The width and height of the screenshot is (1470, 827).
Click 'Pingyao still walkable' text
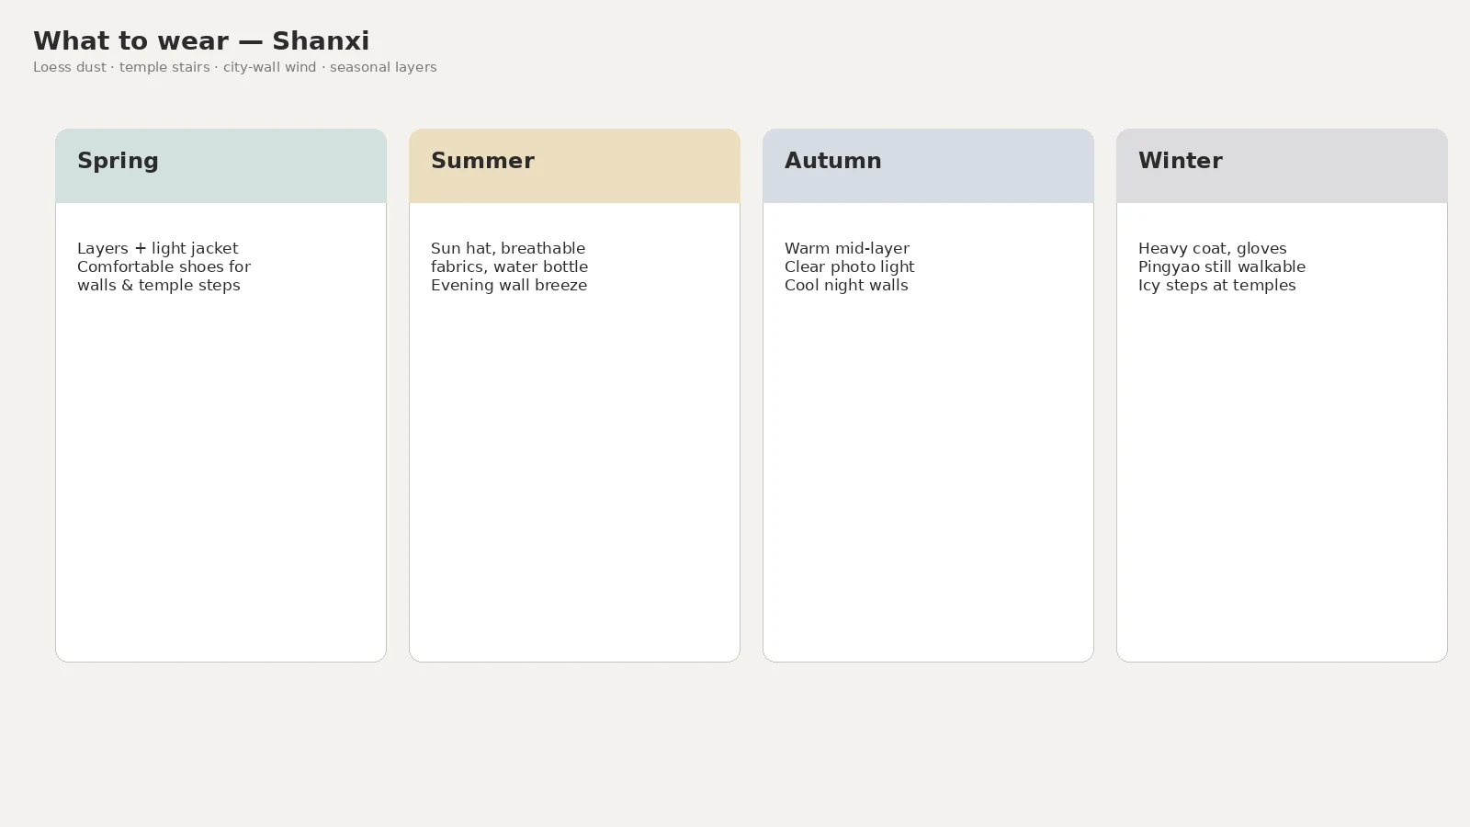pyautogui.click(x=1222, y=266)
